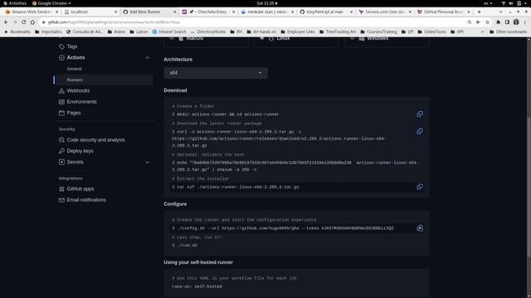The image size is (531, 298).
Task: Open General under Actions settings
Action: pos(74,69)
